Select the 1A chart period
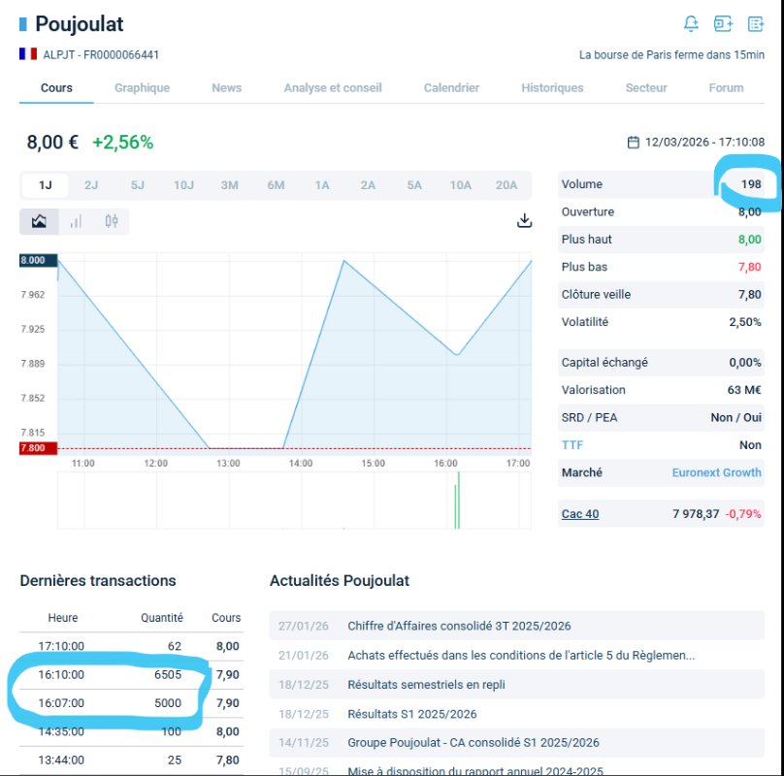 pyautogui.click(x=322, y=185)
